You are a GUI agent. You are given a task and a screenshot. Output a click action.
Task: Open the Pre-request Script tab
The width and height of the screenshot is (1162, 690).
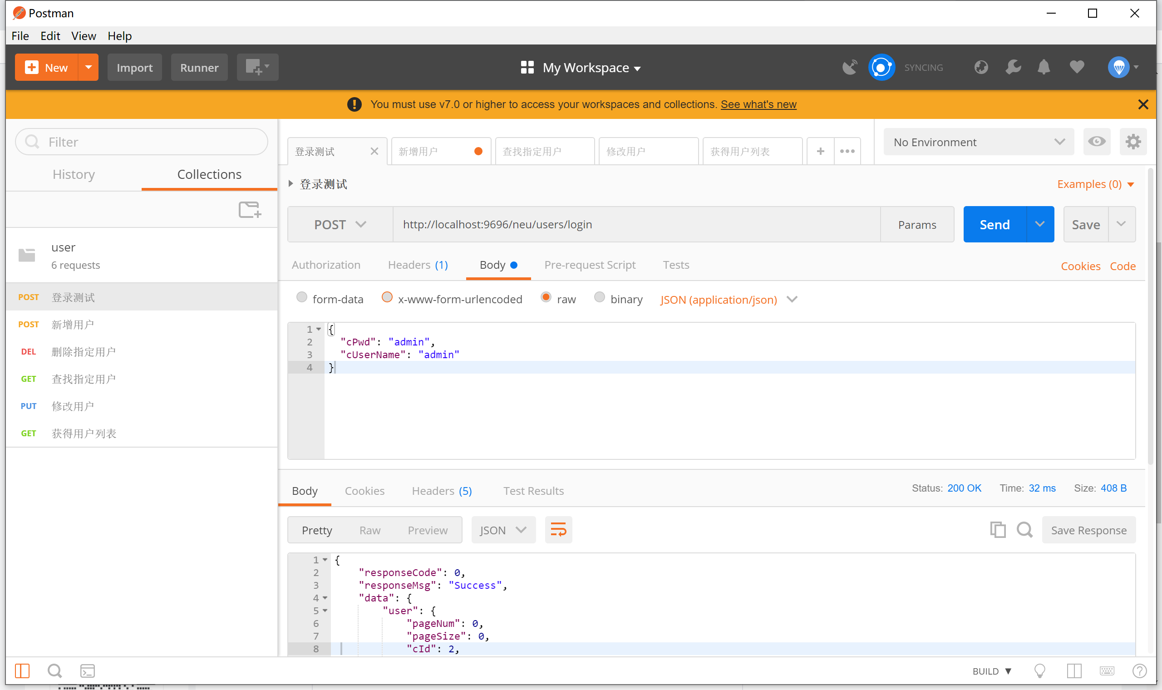(x=589, y=265)
